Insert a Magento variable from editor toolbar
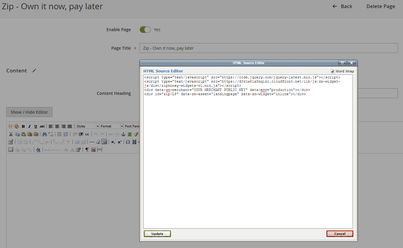The image size is (403, 248). [10, 126]
